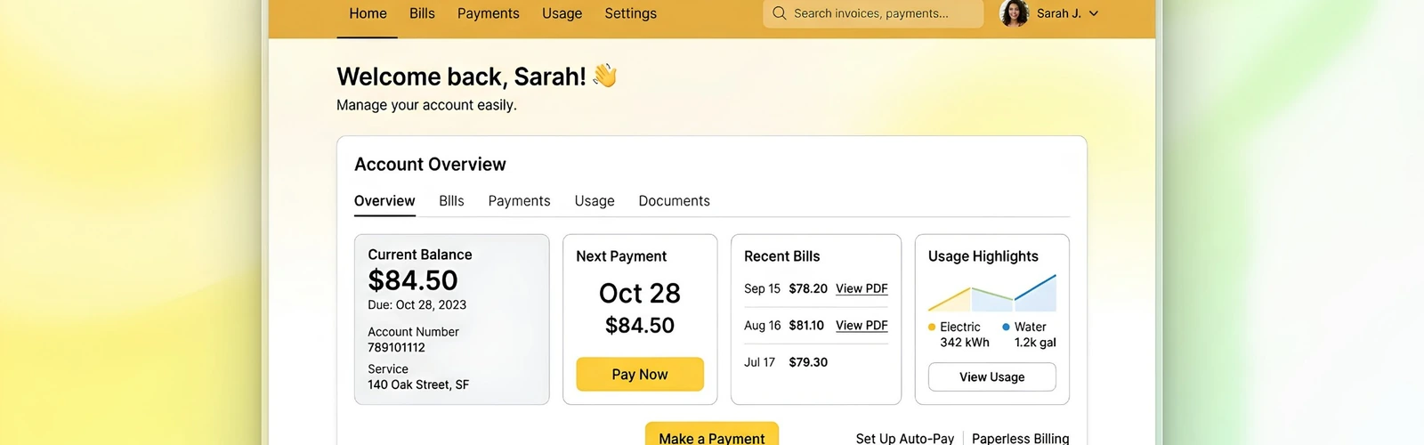The height and width of the screenshot is (445, 1424).
Task: Open Payments in top navigation
Action: [488, 13]
